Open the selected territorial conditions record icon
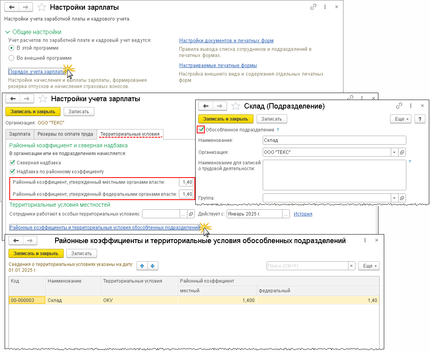The width and height of the screenshot is (430, 352). 191,214
